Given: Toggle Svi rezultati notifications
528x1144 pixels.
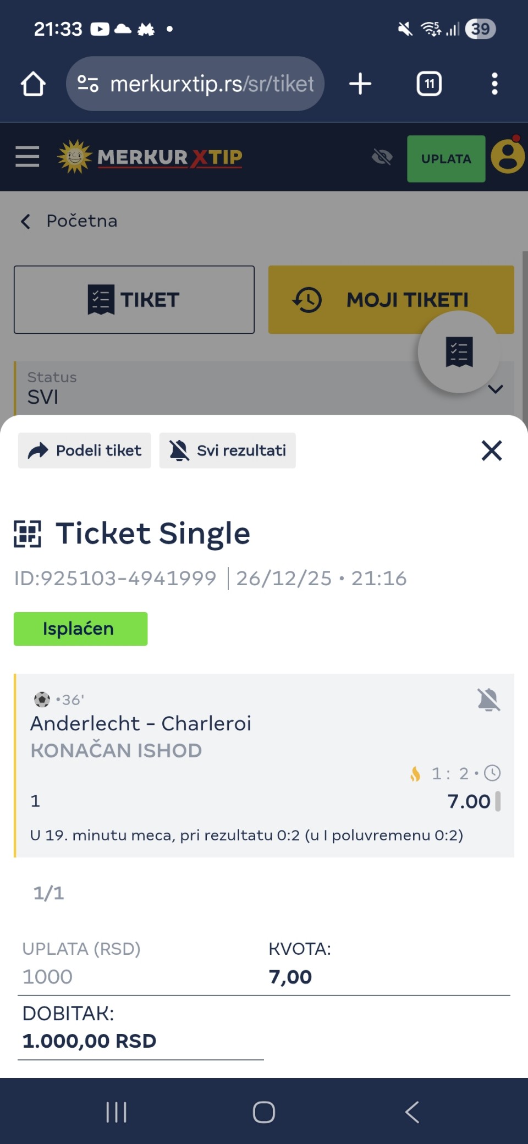Looking at the screenshot, I should click(x=227, y=450).
